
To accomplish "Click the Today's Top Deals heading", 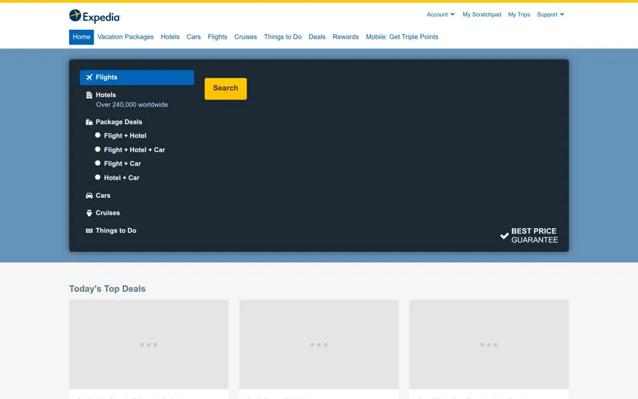I will [x=108, y=289].
